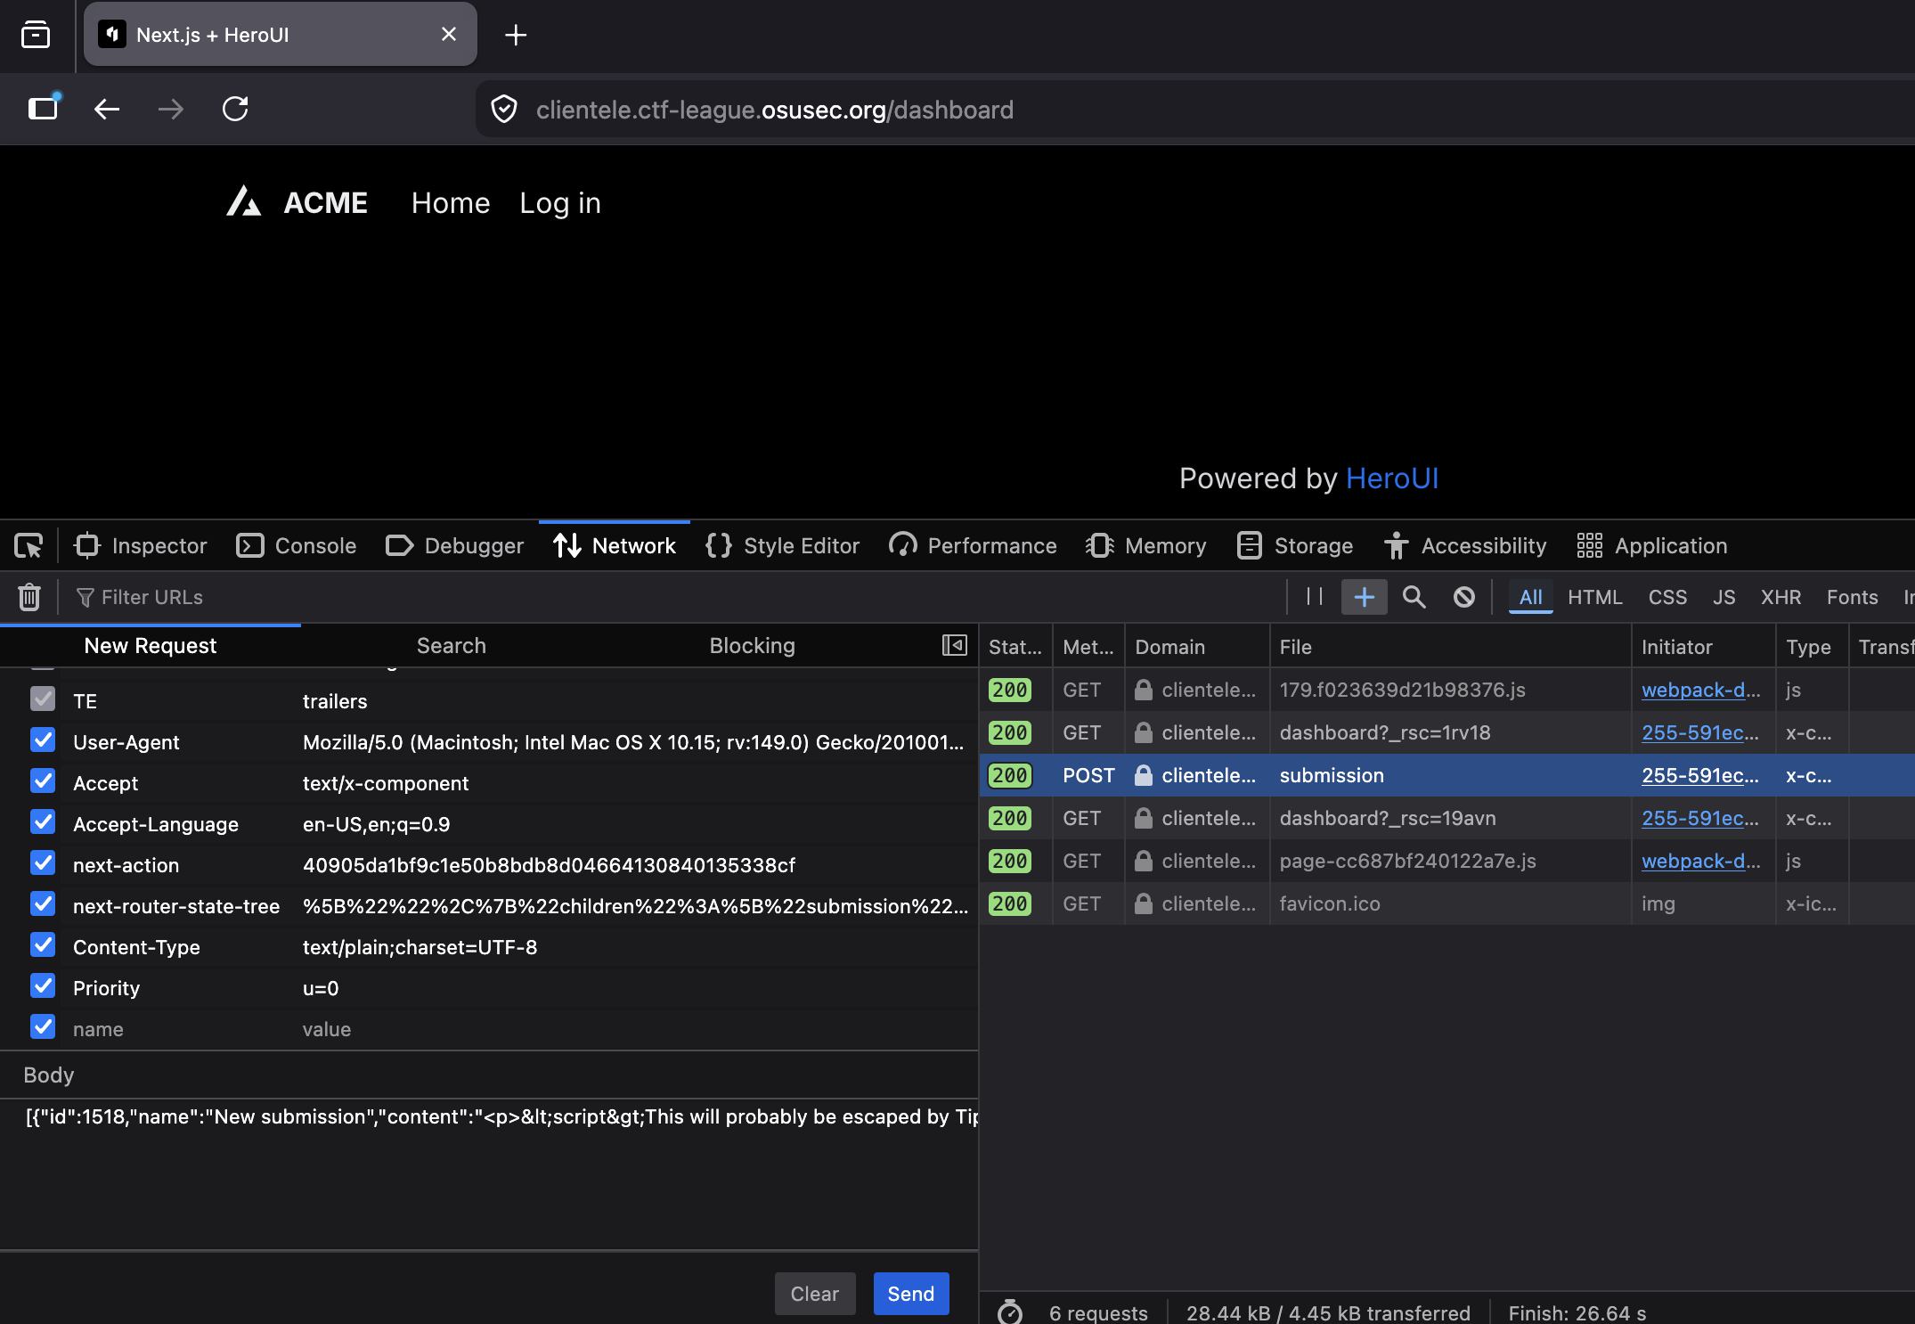Uncheck the User-Agent header checkbox
The image size is (1915, 1324).
tap(42, 740)
